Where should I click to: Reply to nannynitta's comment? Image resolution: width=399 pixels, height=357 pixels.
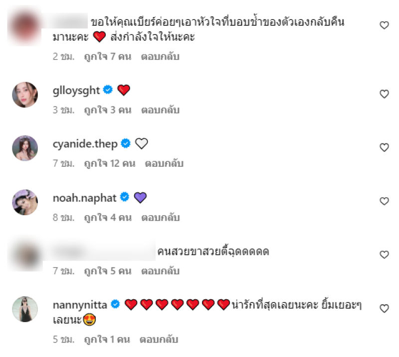[159, 340]
